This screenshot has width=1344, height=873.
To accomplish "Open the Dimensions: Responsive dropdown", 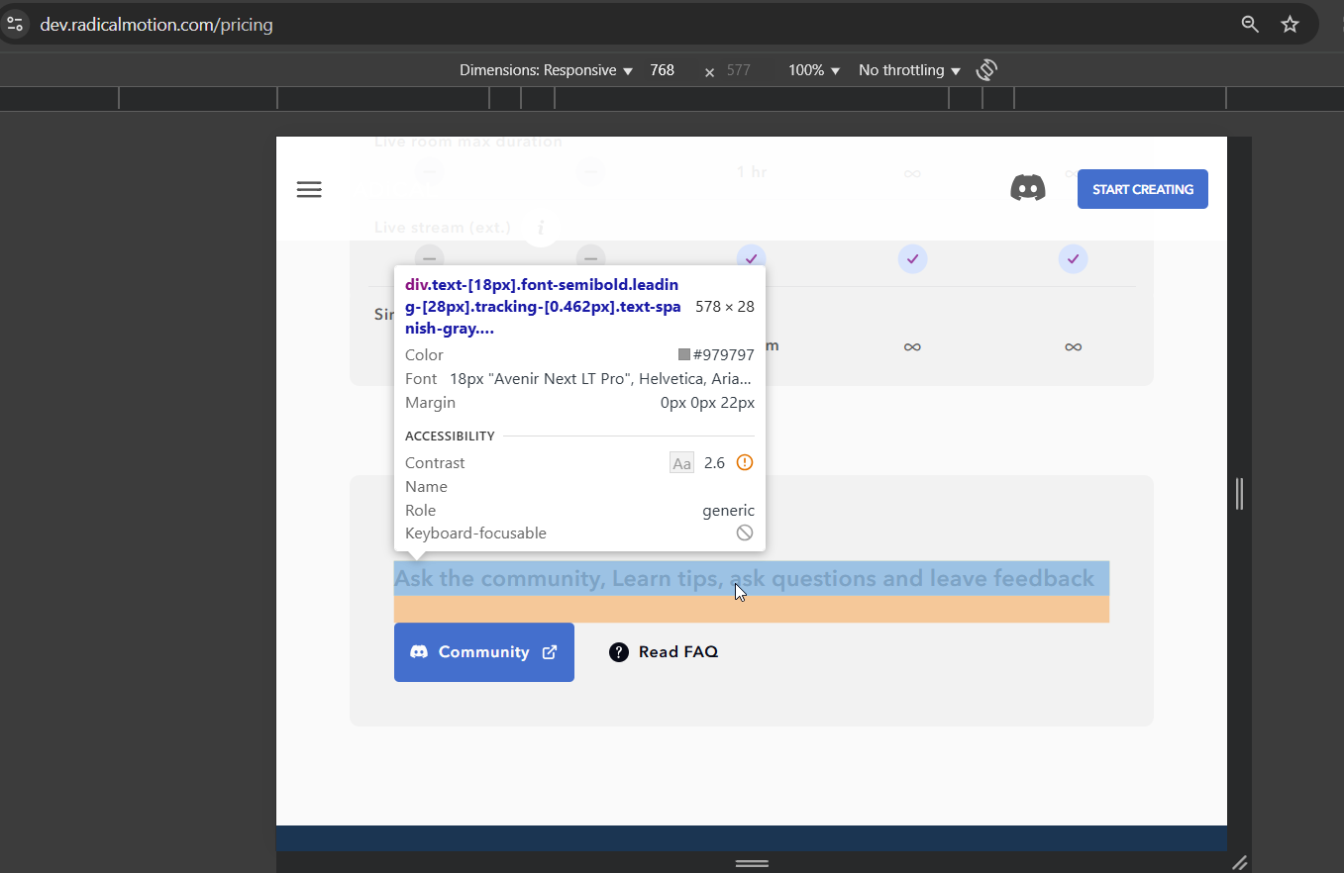I will coord(546,70).
